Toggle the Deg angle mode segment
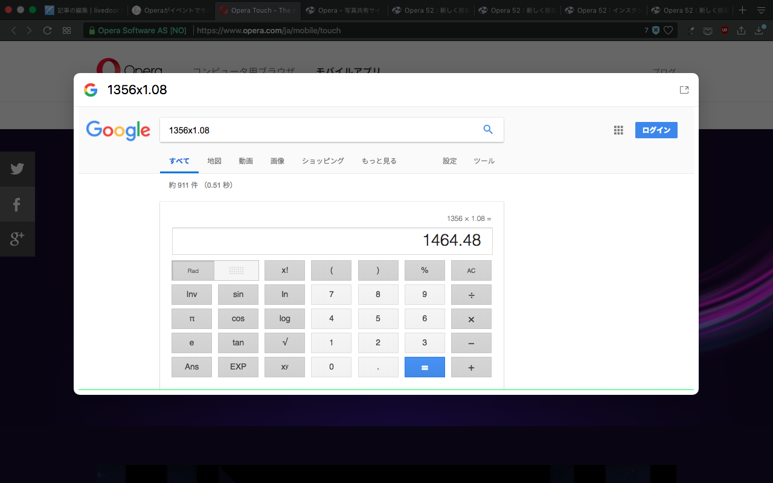Screen dimensions: 773x483 click(237, 270)
